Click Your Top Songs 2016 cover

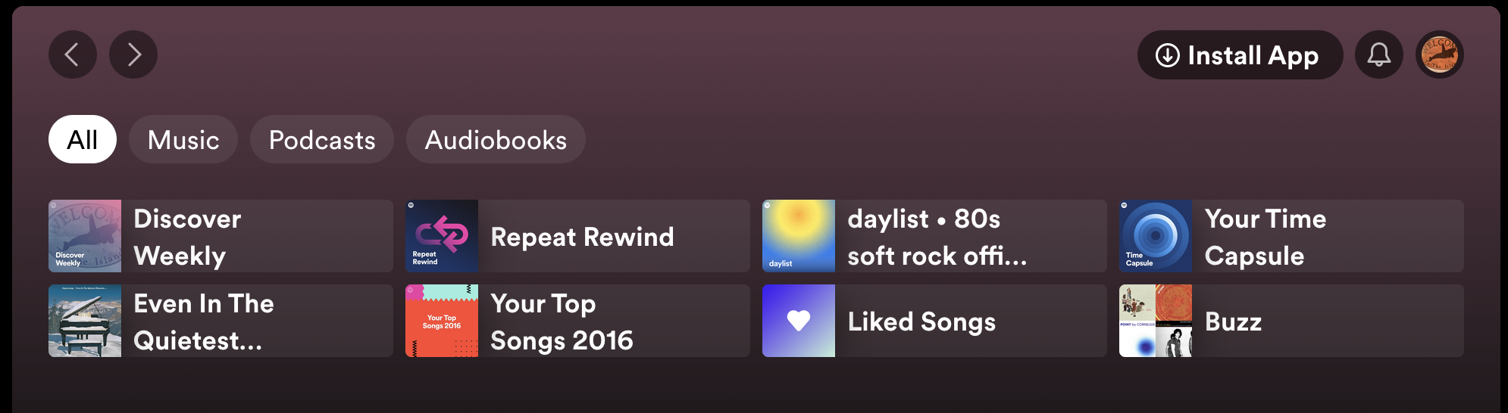pyautogui.click(x=442, y=321)
